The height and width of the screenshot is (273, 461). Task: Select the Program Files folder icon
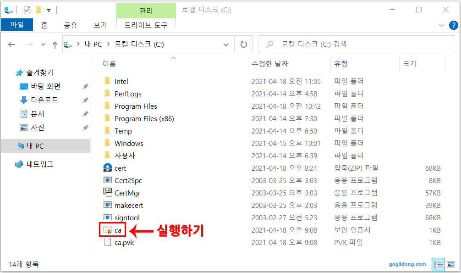tap(107, 106)
